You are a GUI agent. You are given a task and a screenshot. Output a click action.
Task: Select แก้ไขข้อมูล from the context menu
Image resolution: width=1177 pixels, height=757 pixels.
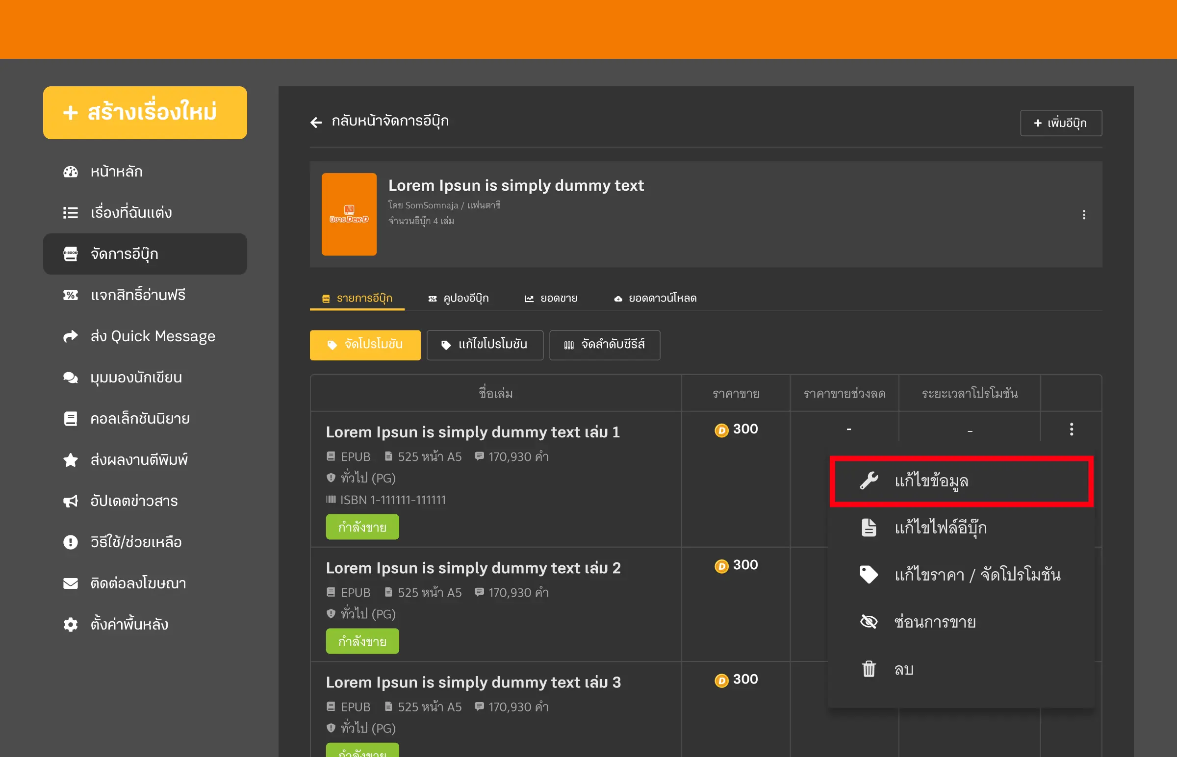(961, 481)
